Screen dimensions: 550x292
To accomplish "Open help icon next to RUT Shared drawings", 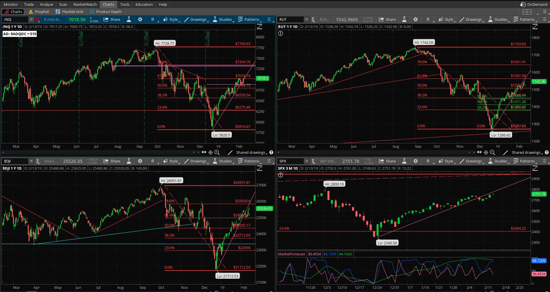I will coord(547,152).
